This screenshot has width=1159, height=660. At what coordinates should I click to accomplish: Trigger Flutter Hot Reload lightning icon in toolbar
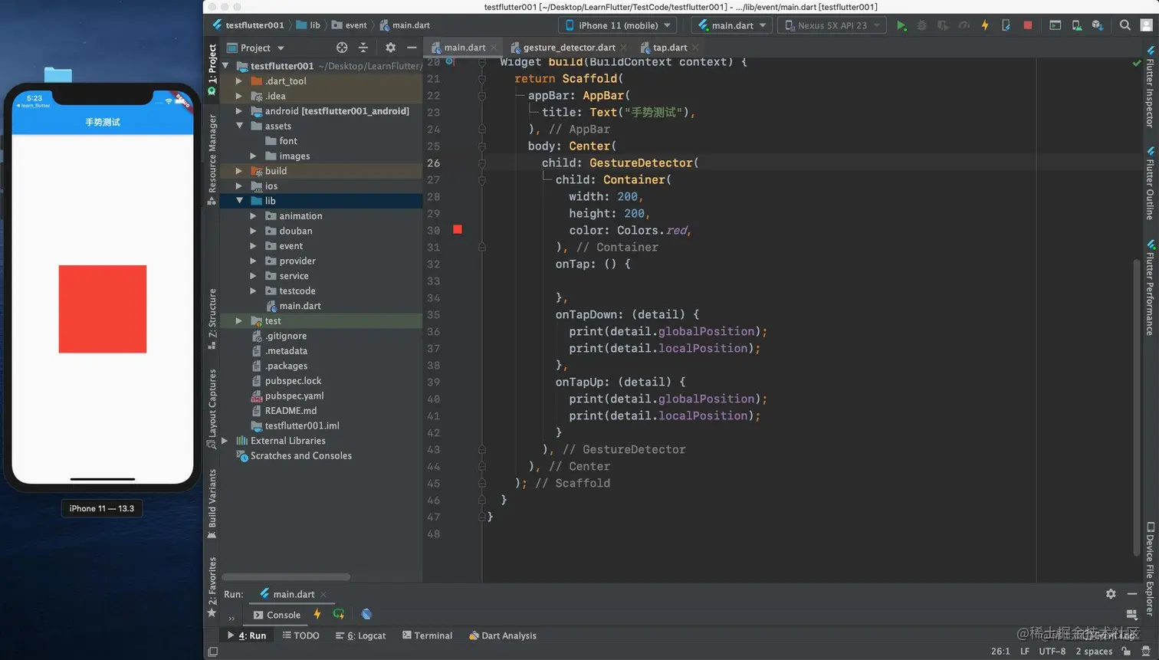(985, 25)
